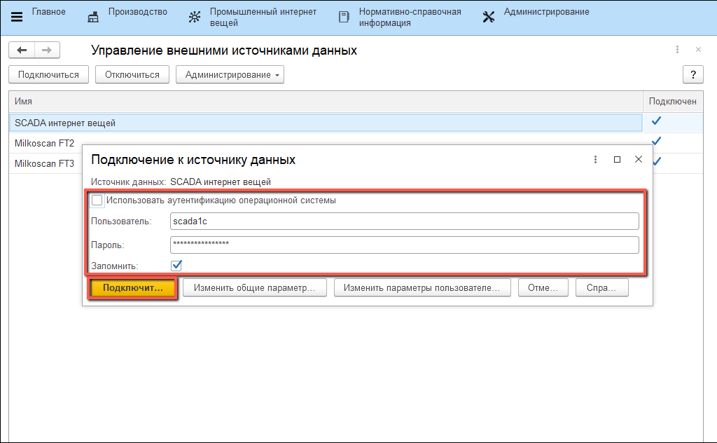
Task: Click the Промышленный интернет вещей network icon
Action: pyautogui.click(x=195, y=18)
